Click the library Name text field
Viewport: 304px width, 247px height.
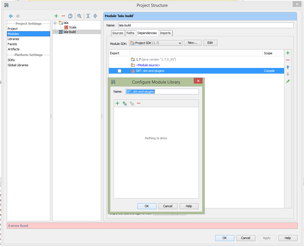(162, 92)
